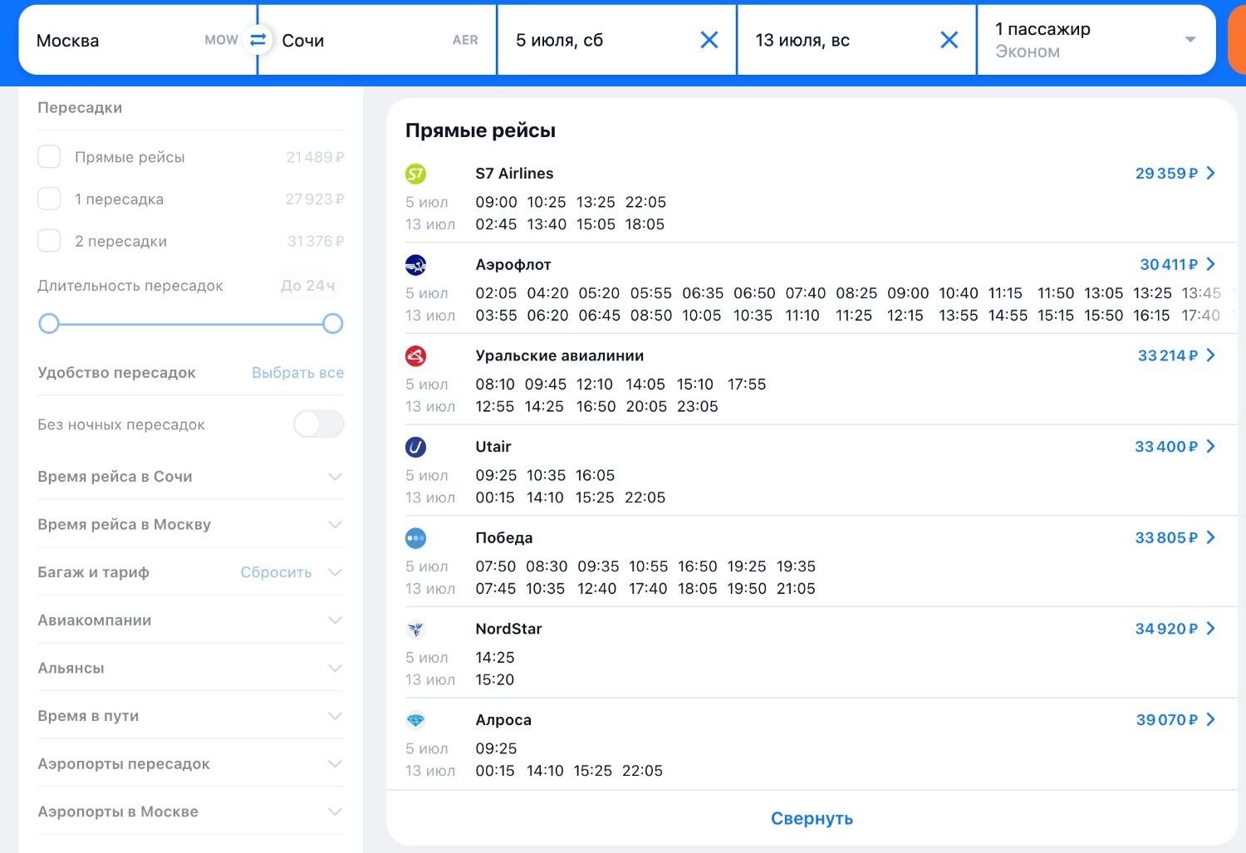Image resolution: width=1246 pixels, height=853 pixels.
Task: Open S7 Airlines offer chevron at 29 359₽
Action: pos(1210,173)
